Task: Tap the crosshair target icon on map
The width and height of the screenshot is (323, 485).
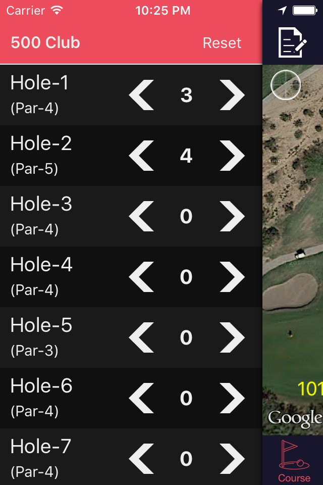Action: pos(286,85)
